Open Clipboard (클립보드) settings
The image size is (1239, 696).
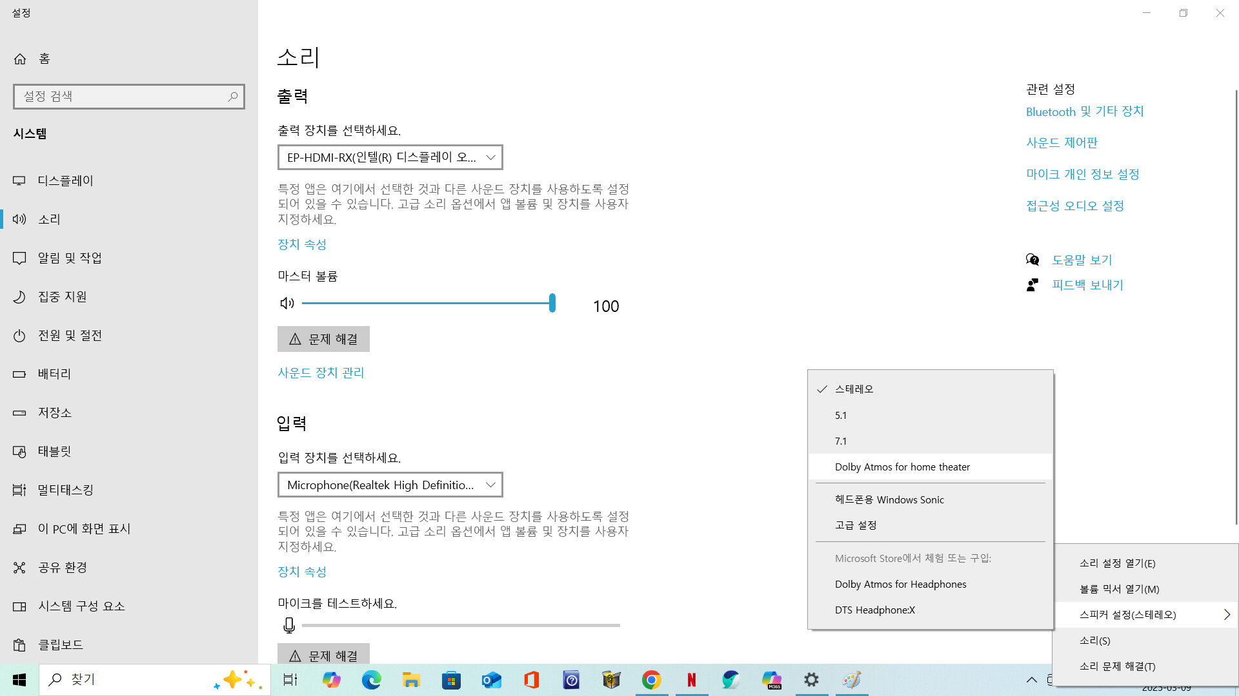(60, 644)
